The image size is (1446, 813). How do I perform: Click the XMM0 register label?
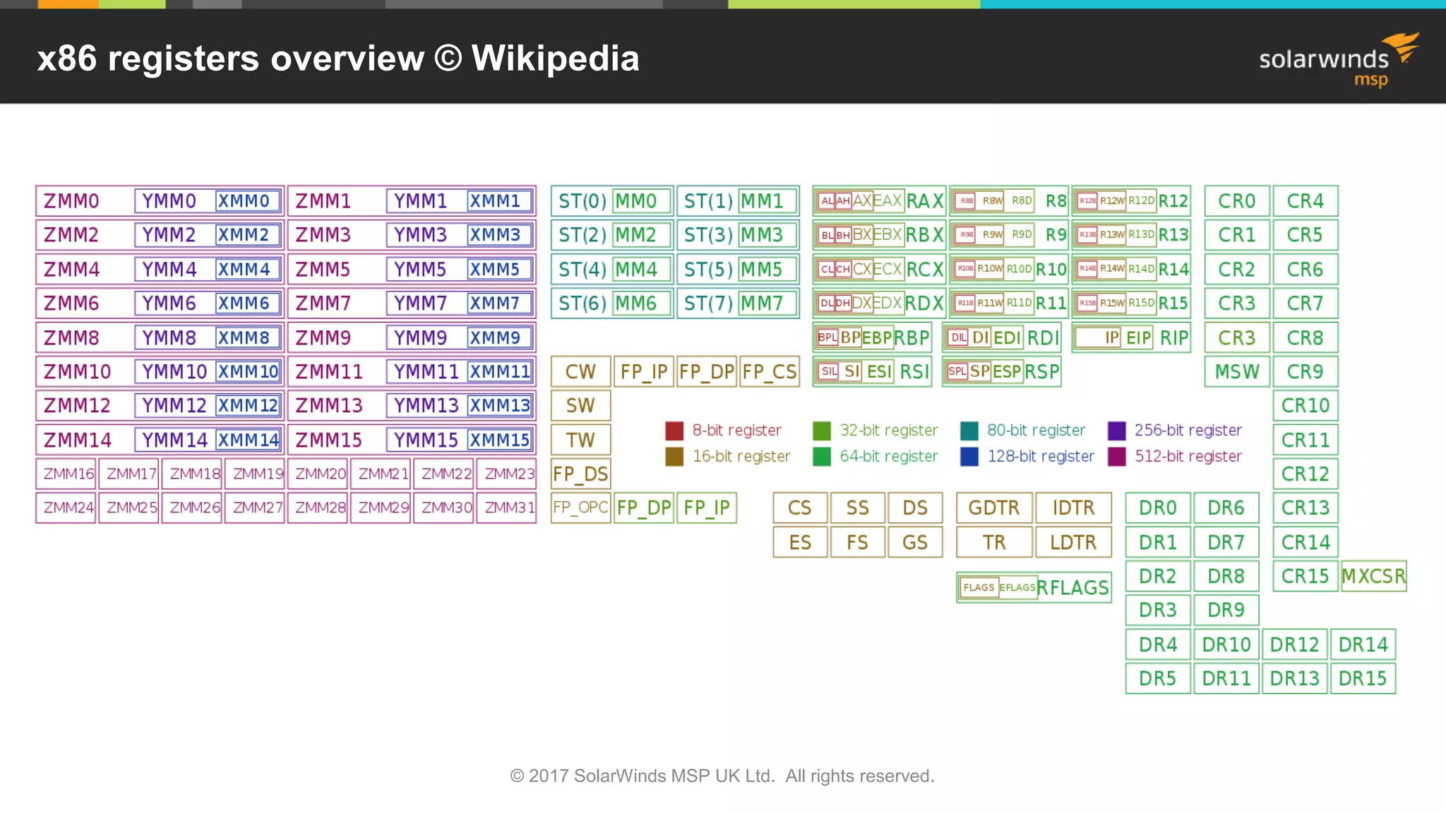click(244, 201)
